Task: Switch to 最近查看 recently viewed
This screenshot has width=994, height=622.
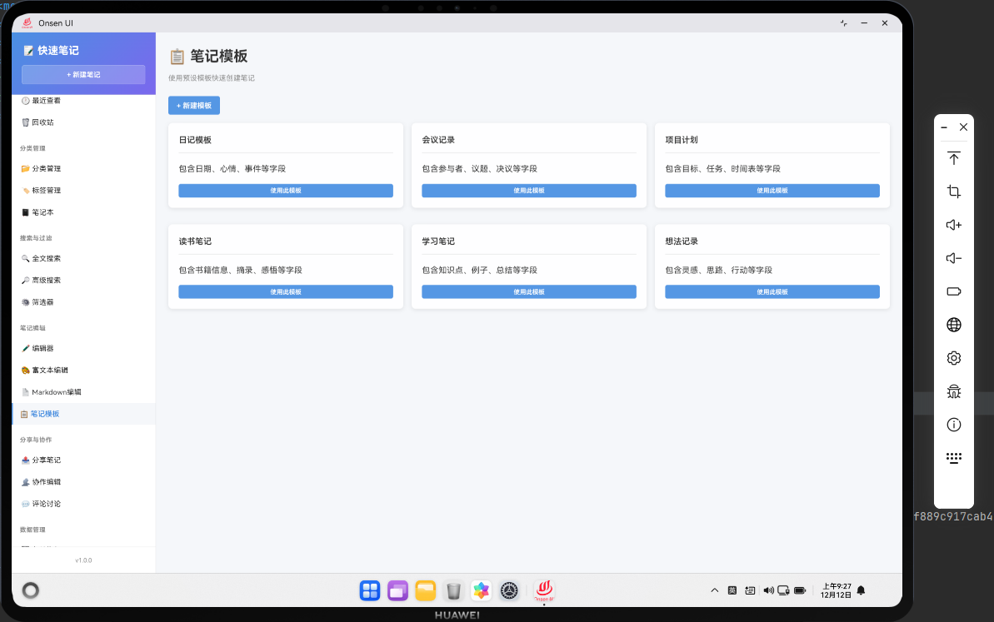Action: (x=44, y=100)
